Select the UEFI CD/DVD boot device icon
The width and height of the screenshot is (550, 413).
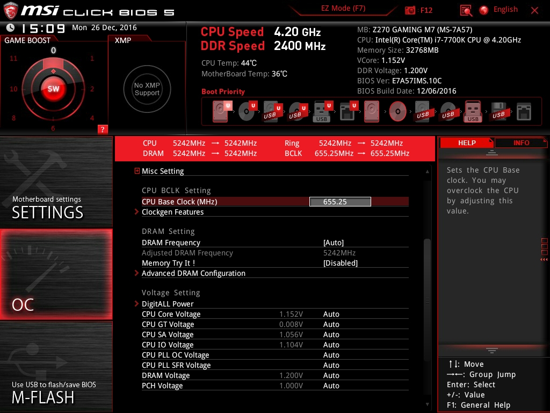point(247,111)
